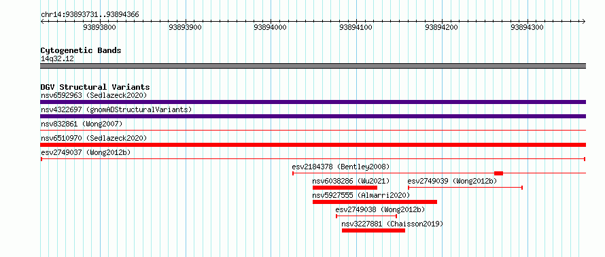Select the red nsv6038286 variant bar

click(345, 188)
